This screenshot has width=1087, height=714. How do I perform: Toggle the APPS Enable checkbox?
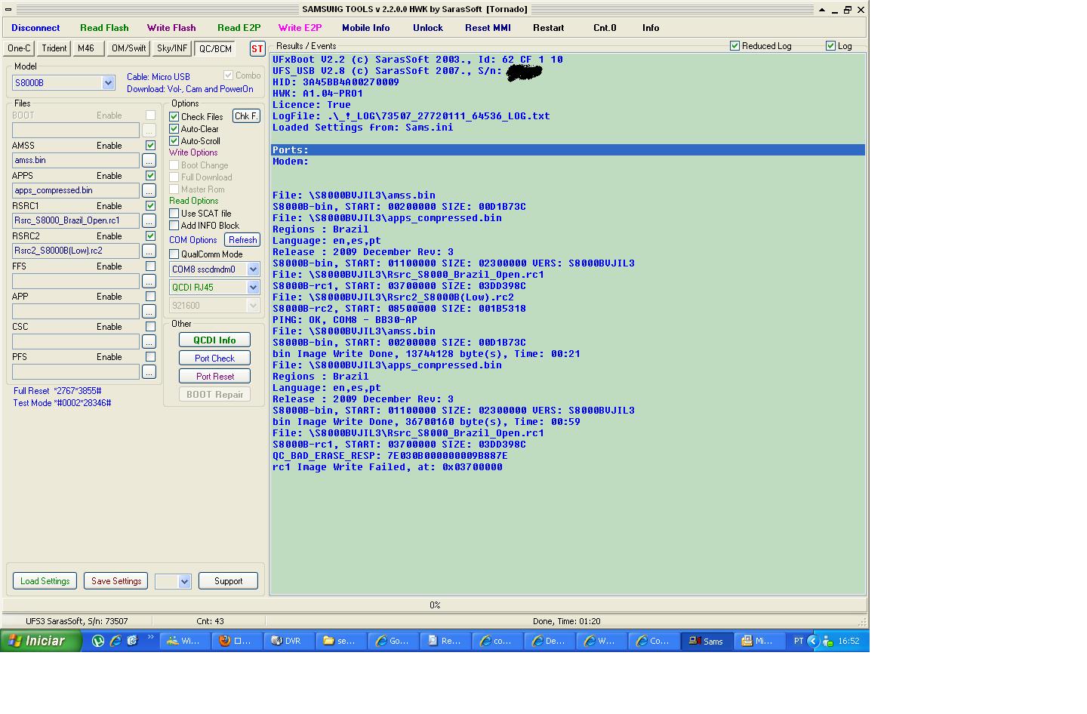(x=150, y=176)
